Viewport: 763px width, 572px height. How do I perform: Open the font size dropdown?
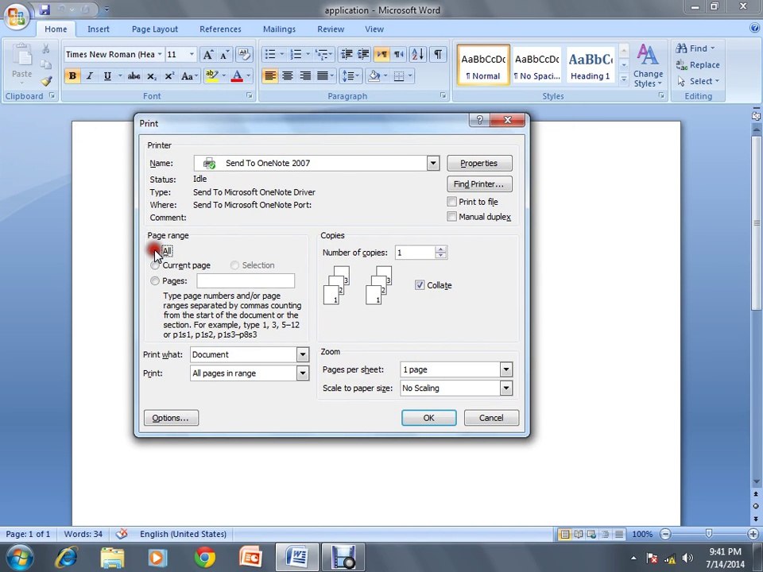[x=192, y=55]
